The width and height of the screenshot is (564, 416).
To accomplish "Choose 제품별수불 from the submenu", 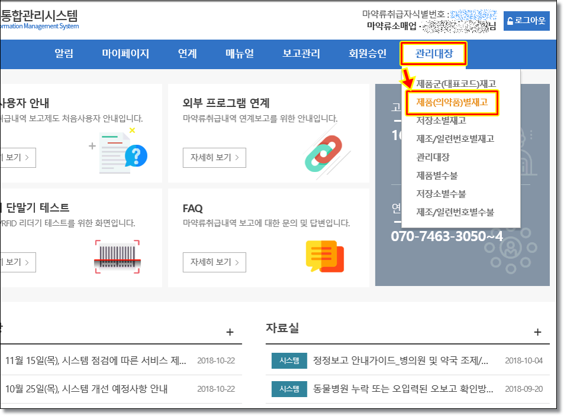I will pos(437,175).
